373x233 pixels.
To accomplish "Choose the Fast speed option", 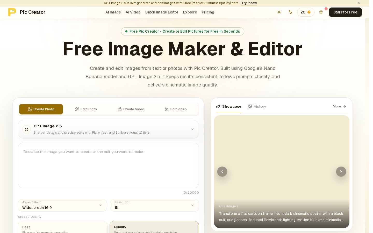I will [63, 227].
